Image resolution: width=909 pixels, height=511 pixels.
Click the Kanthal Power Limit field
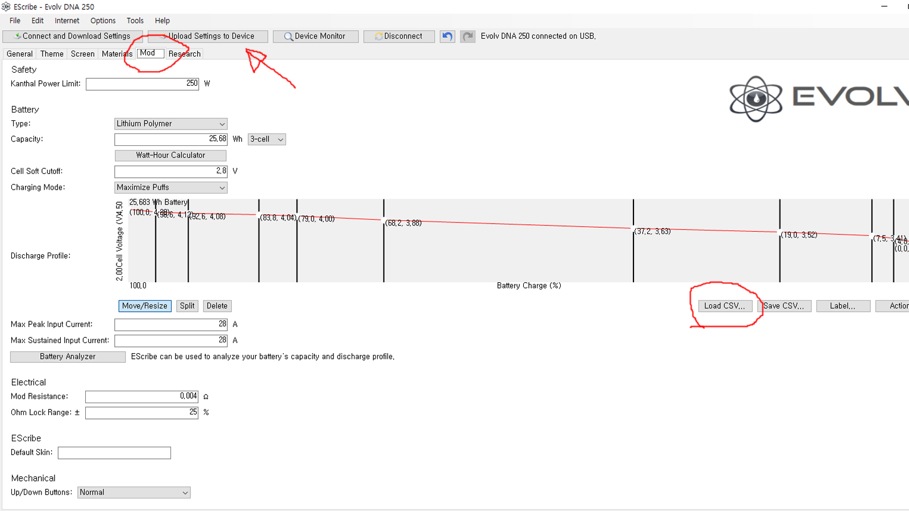(x=143, y=84)
